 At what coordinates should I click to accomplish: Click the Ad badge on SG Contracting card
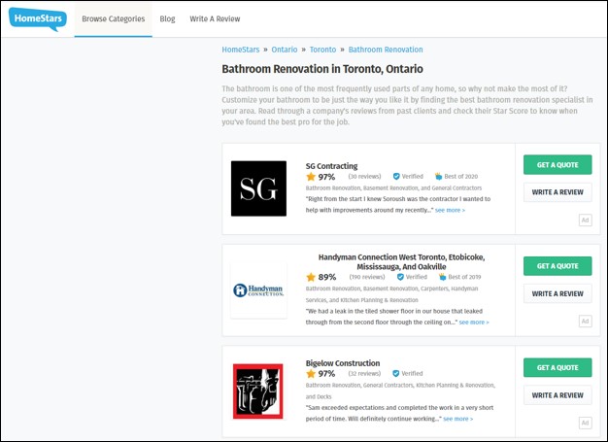coord(585,221)
